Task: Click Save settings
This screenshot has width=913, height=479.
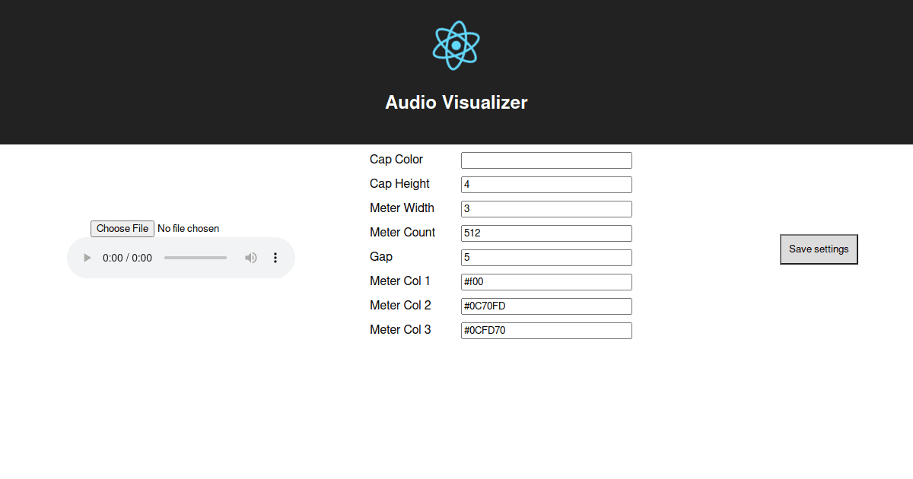Action: pos(819,249)
